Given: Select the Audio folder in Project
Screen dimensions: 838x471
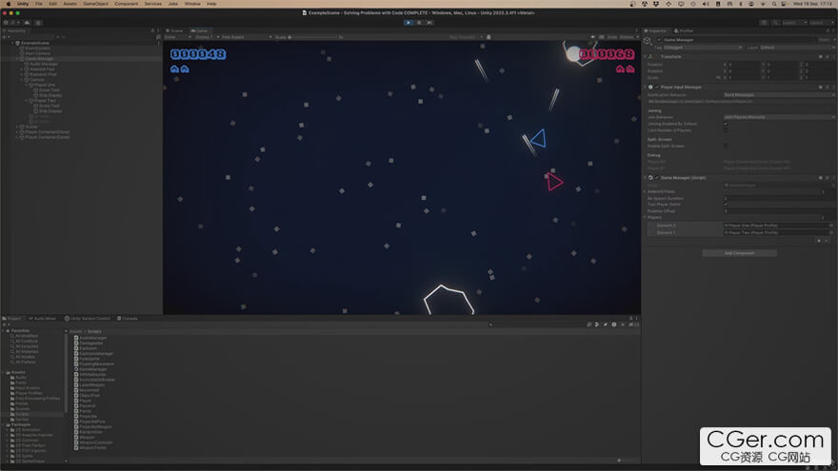Looking at the screenshot, I should (20, 378).
